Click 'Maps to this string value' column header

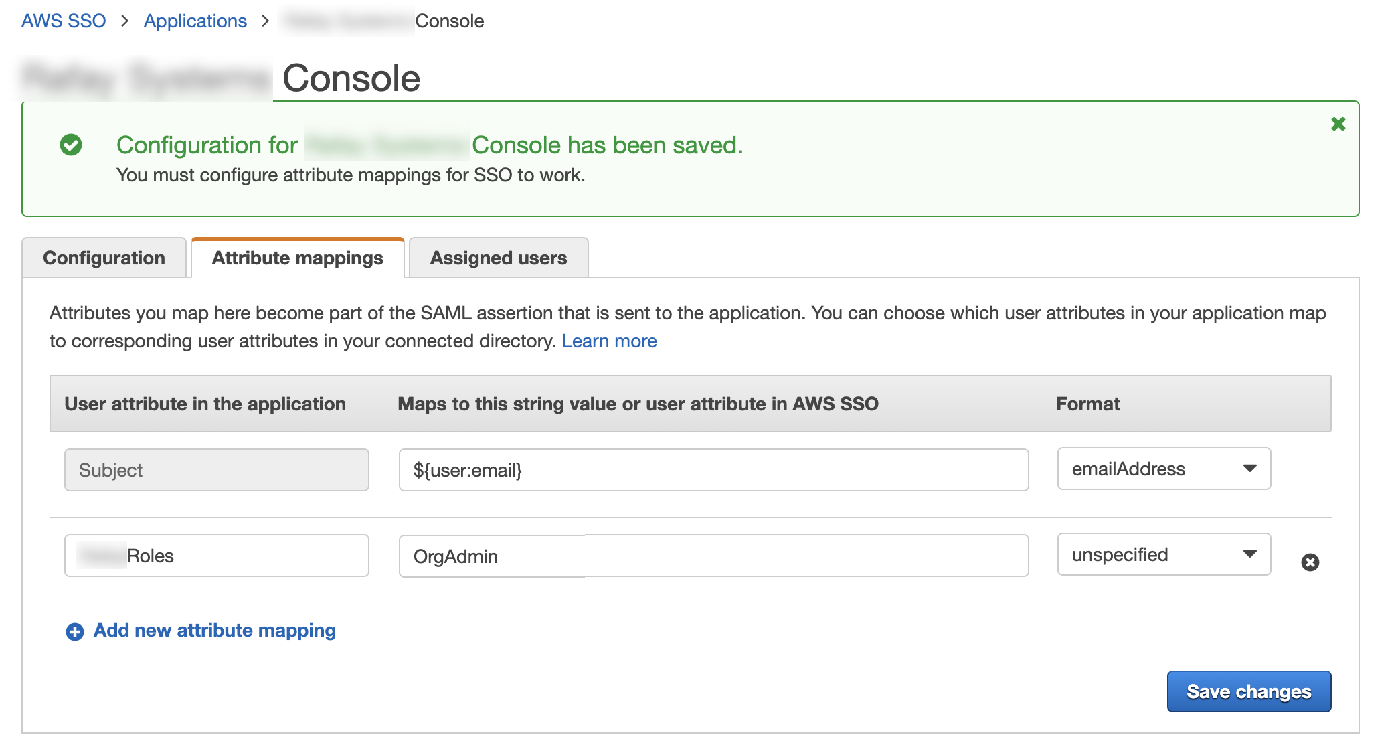click(x=638, y=404)
